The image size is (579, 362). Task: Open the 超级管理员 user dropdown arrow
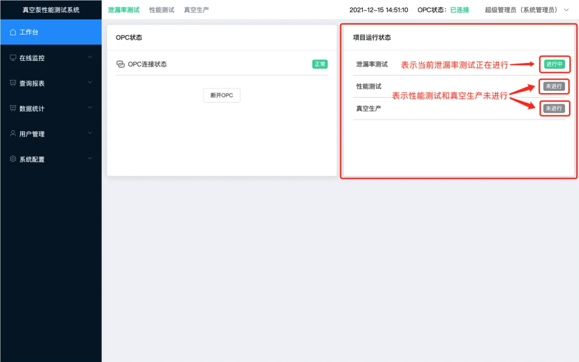[x=567, y=10]
